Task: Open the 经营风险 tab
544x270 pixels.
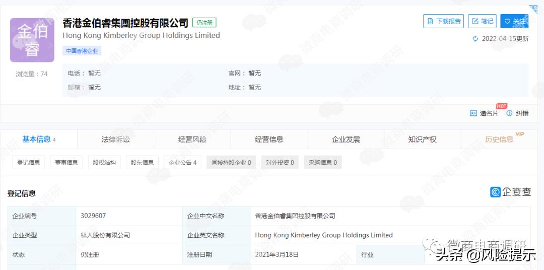Action: pos(192,140)
